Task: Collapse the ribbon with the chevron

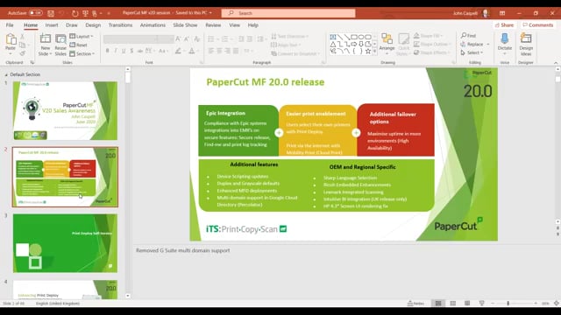Action: 556,63
